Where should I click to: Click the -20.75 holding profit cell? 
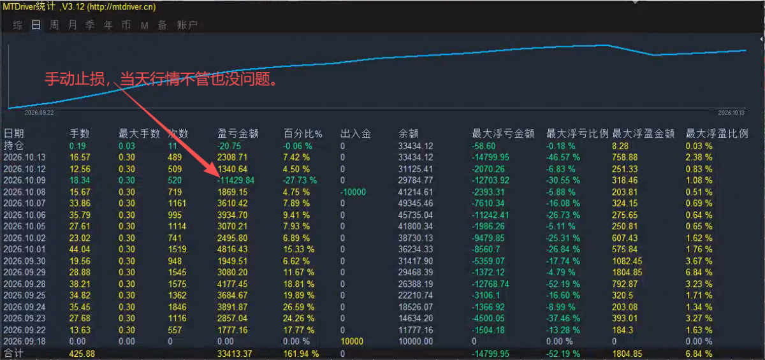(229, 145)
